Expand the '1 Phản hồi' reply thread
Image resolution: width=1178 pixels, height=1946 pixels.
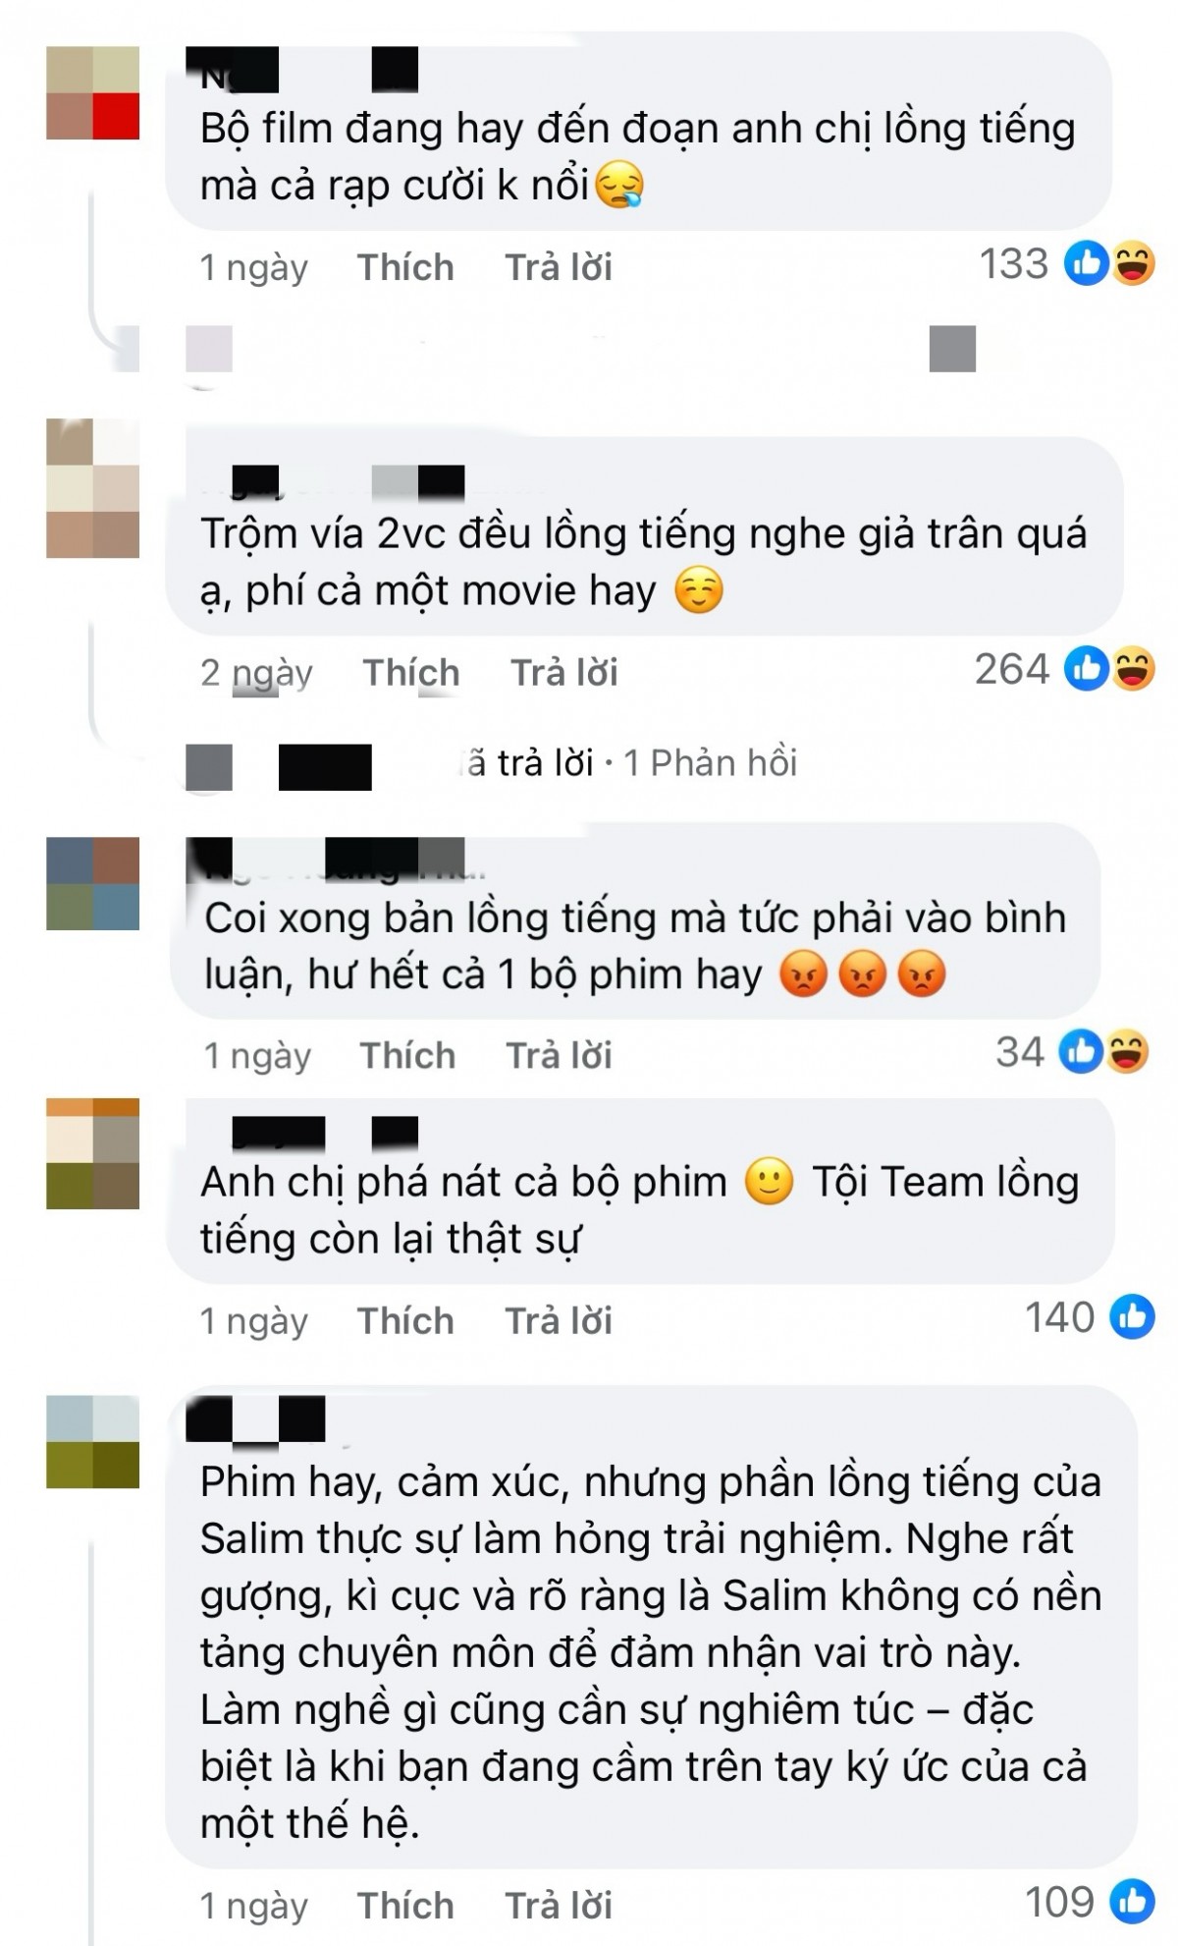711,762
